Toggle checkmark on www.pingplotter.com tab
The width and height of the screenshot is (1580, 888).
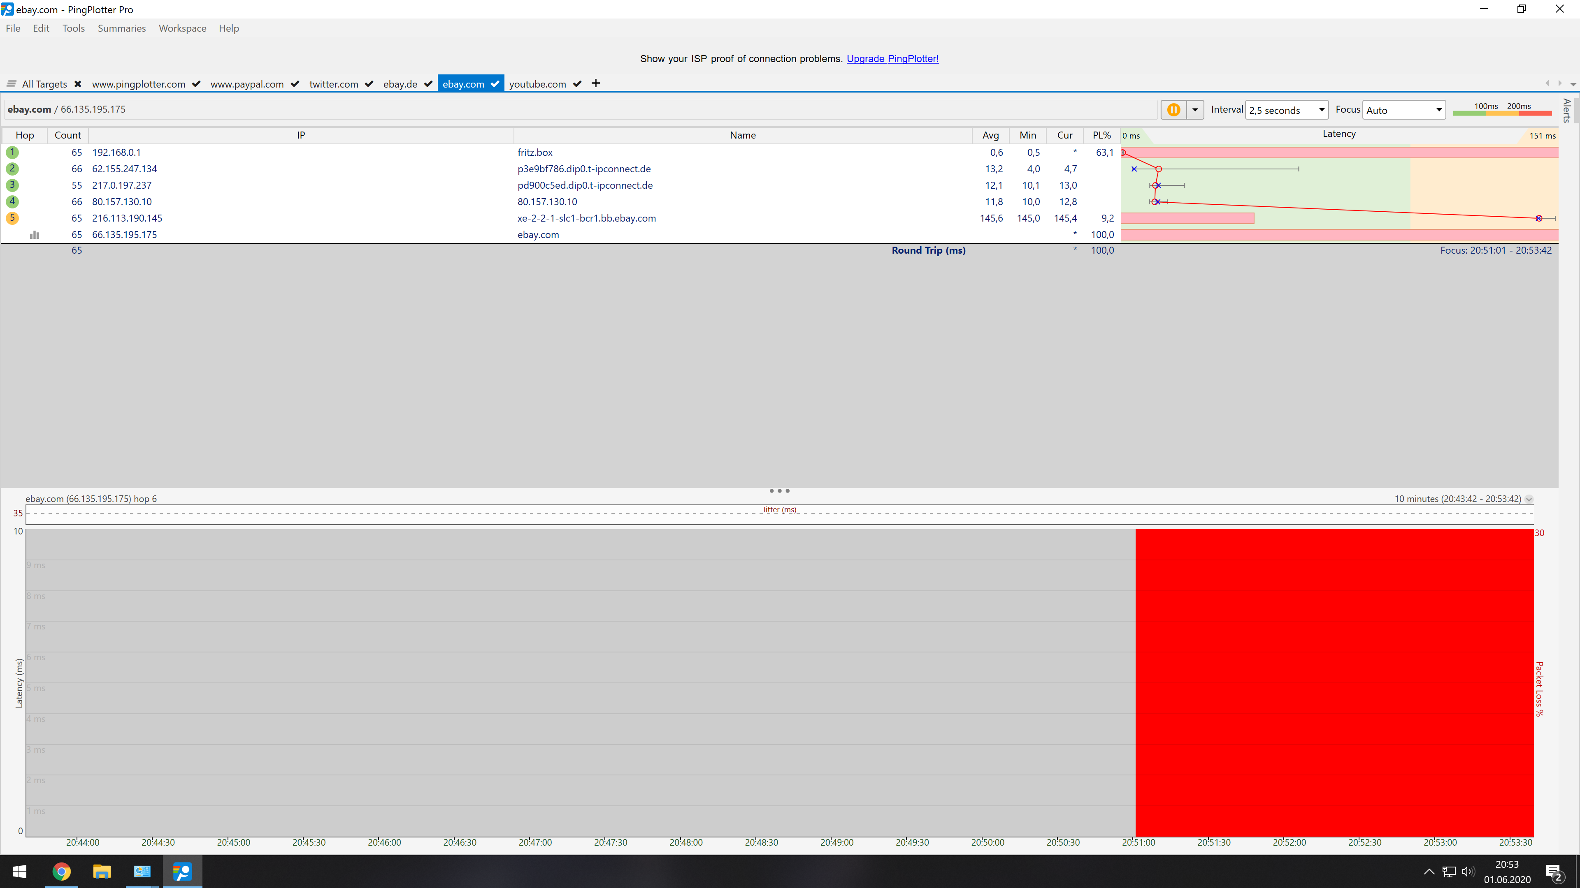(196, 84)
